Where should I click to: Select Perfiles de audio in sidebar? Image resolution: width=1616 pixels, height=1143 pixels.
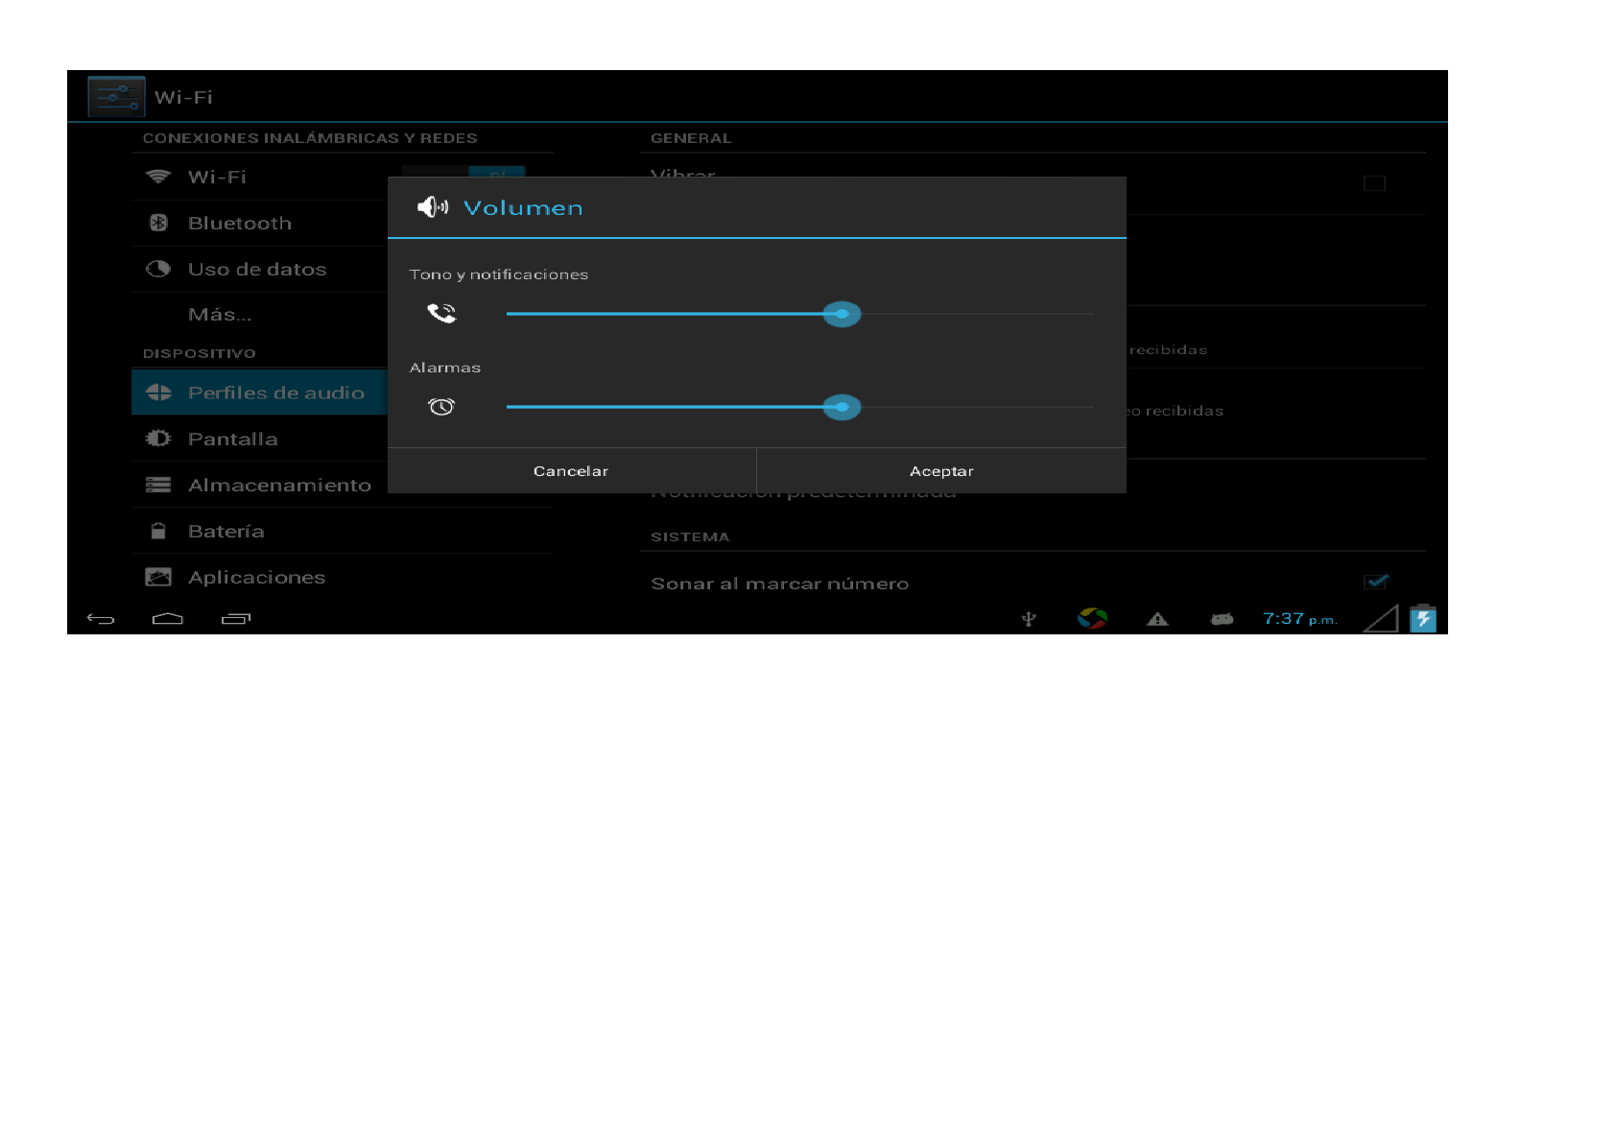pos(259,393)
